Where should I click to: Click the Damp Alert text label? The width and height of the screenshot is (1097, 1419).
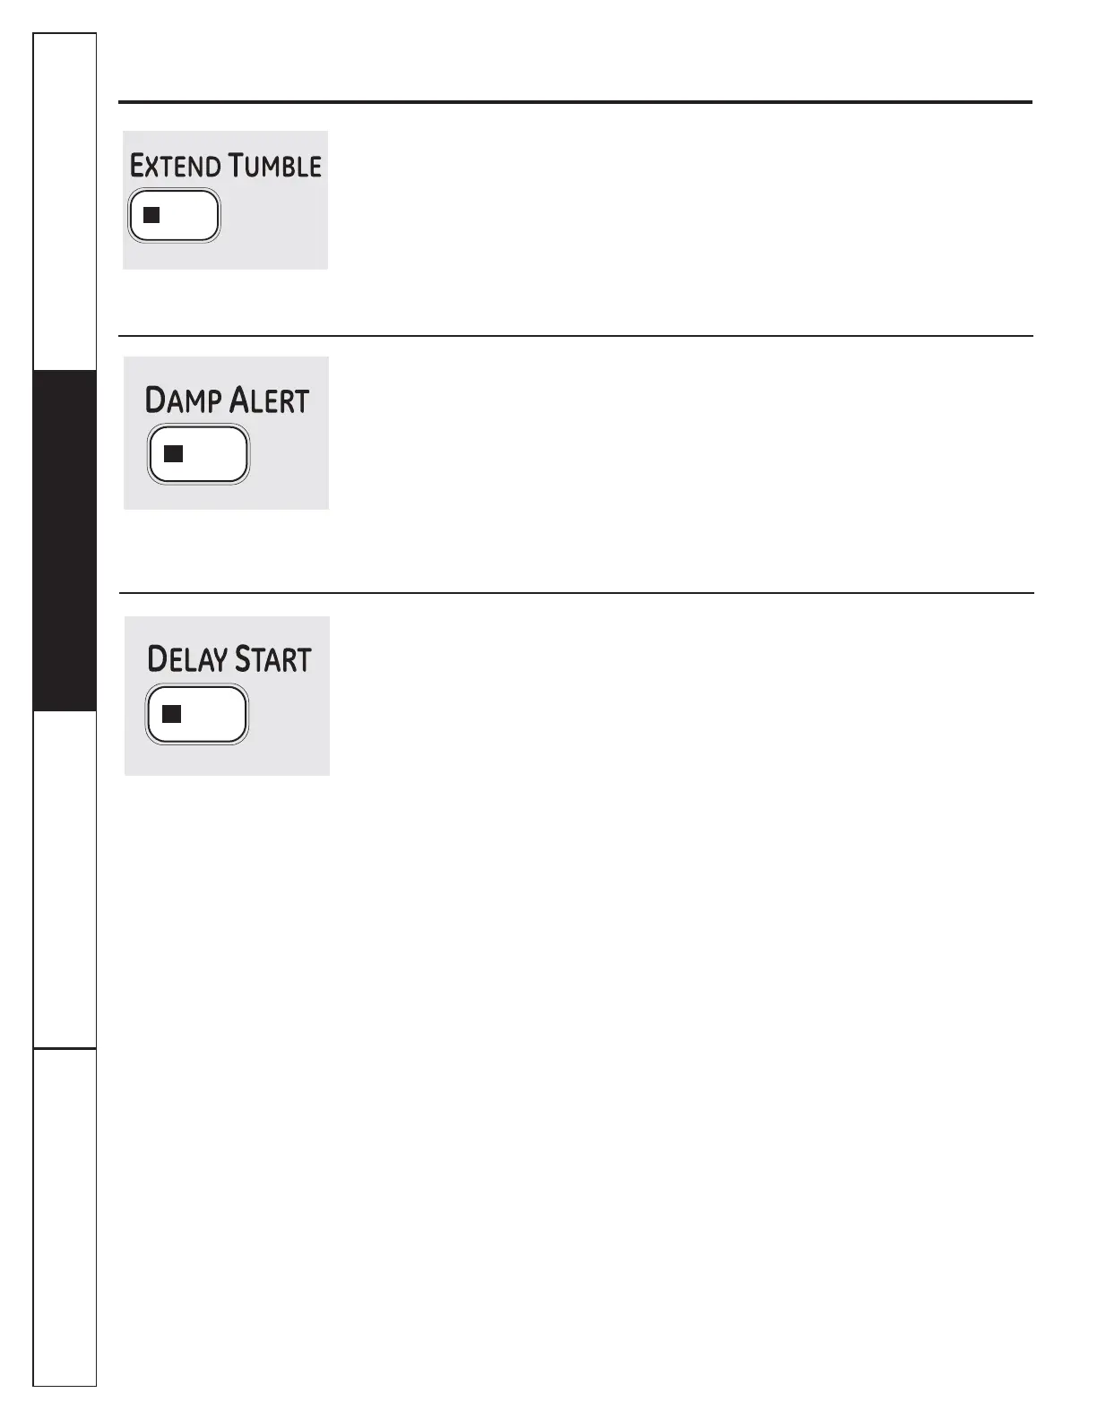[x=227, y=400]
